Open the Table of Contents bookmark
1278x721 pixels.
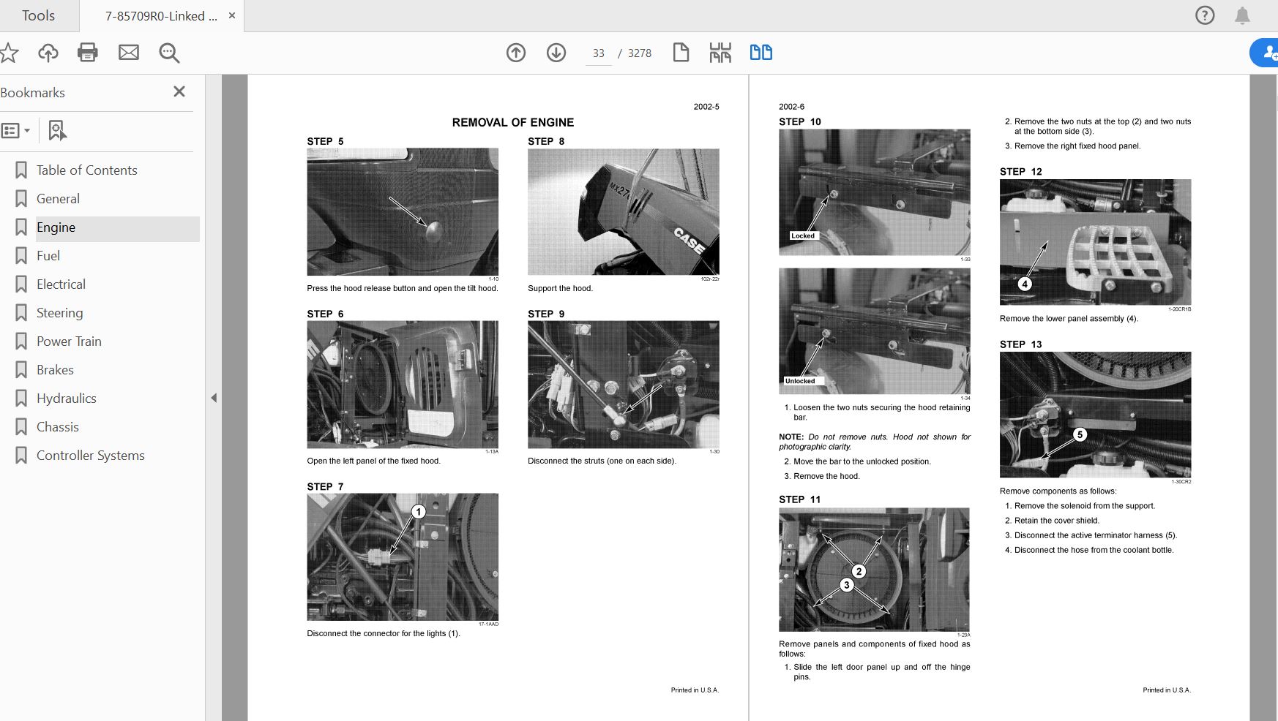click(x=87, y=170)
